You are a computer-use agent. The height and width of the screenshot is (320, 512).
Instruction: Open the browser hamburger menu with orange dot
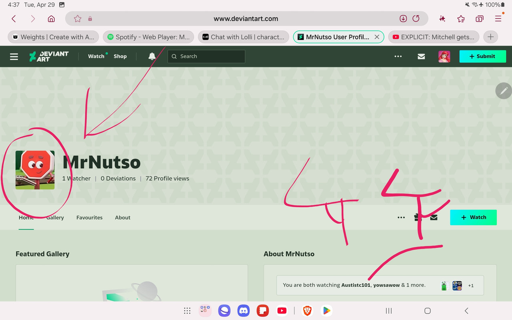pos(498,18)
